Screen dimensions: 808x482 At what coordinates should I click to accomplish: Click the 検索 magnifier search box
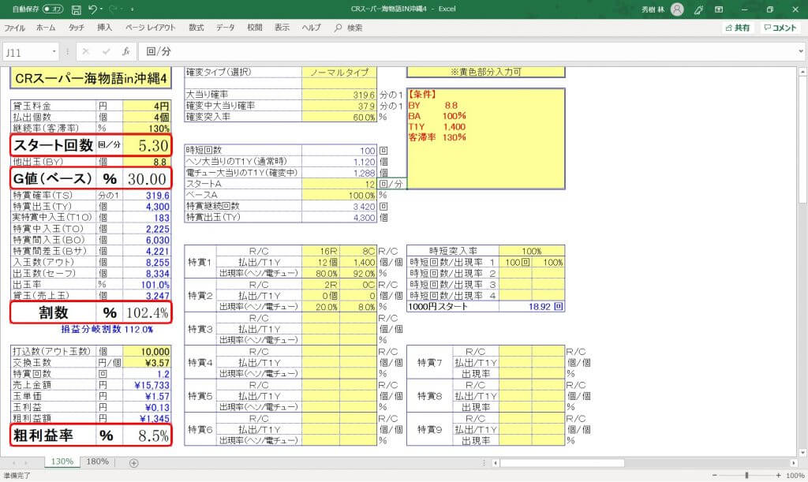(x=349, y=28)
